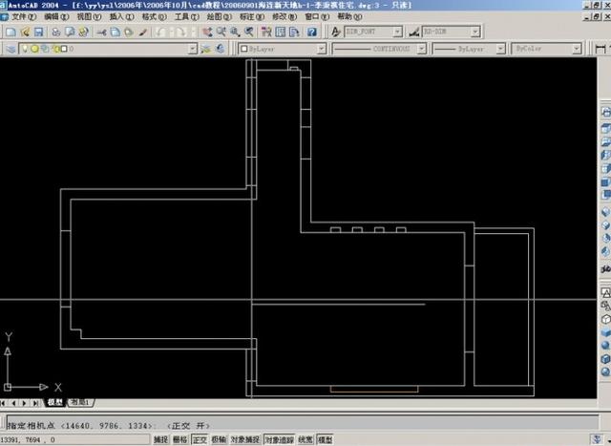Click the Publish icon
Viewport: 611px width, 446px height.
83,32
